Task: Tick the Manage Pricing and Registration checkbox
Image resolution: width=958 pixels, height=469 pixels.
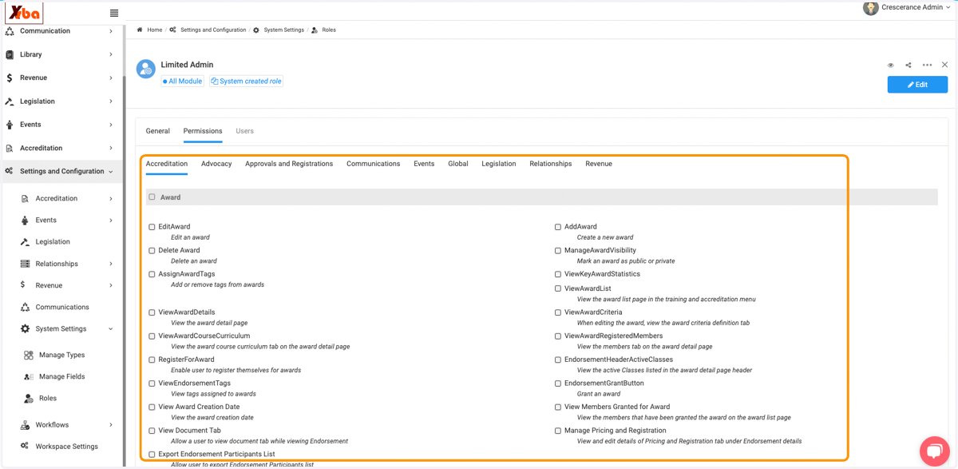Action: [558, 431]
